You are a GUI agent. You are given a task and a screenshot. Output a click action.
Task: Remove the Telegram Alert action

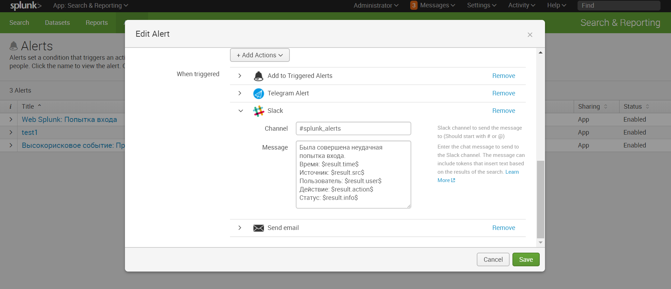(504, 93)
